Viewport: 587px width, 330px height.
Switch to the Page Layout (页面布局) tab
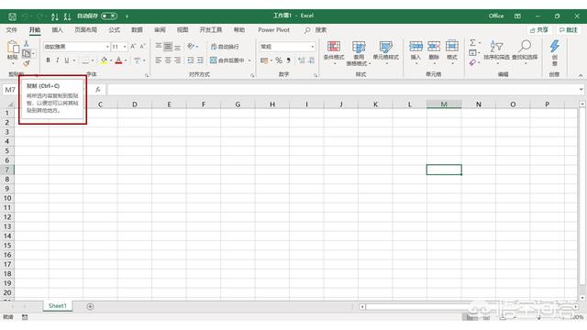[85, 30]
